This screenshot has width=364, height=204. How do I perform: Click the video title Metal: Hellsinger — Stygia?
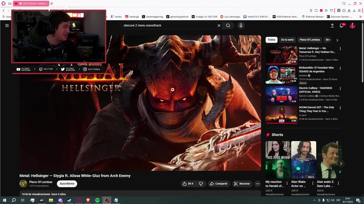pos(75,176)
